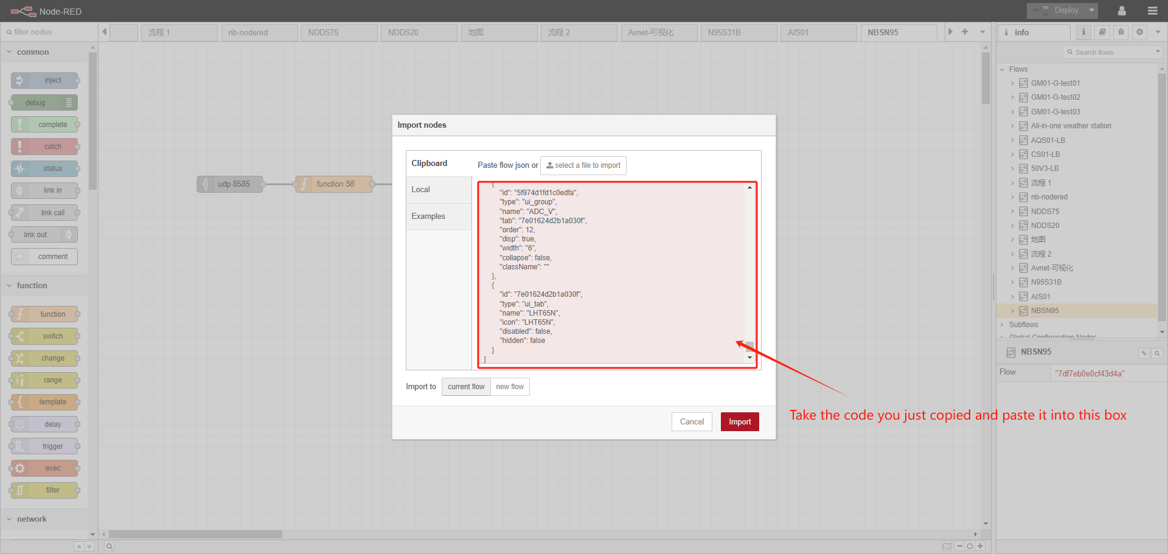Screen dimensions: 1168x554
Task: Pick the catch node in palette
Action: click(44, 147)
